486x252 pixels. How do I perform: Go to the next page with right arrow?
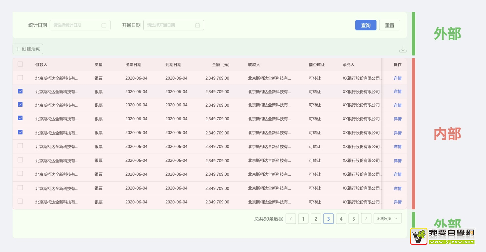point(366,218)
